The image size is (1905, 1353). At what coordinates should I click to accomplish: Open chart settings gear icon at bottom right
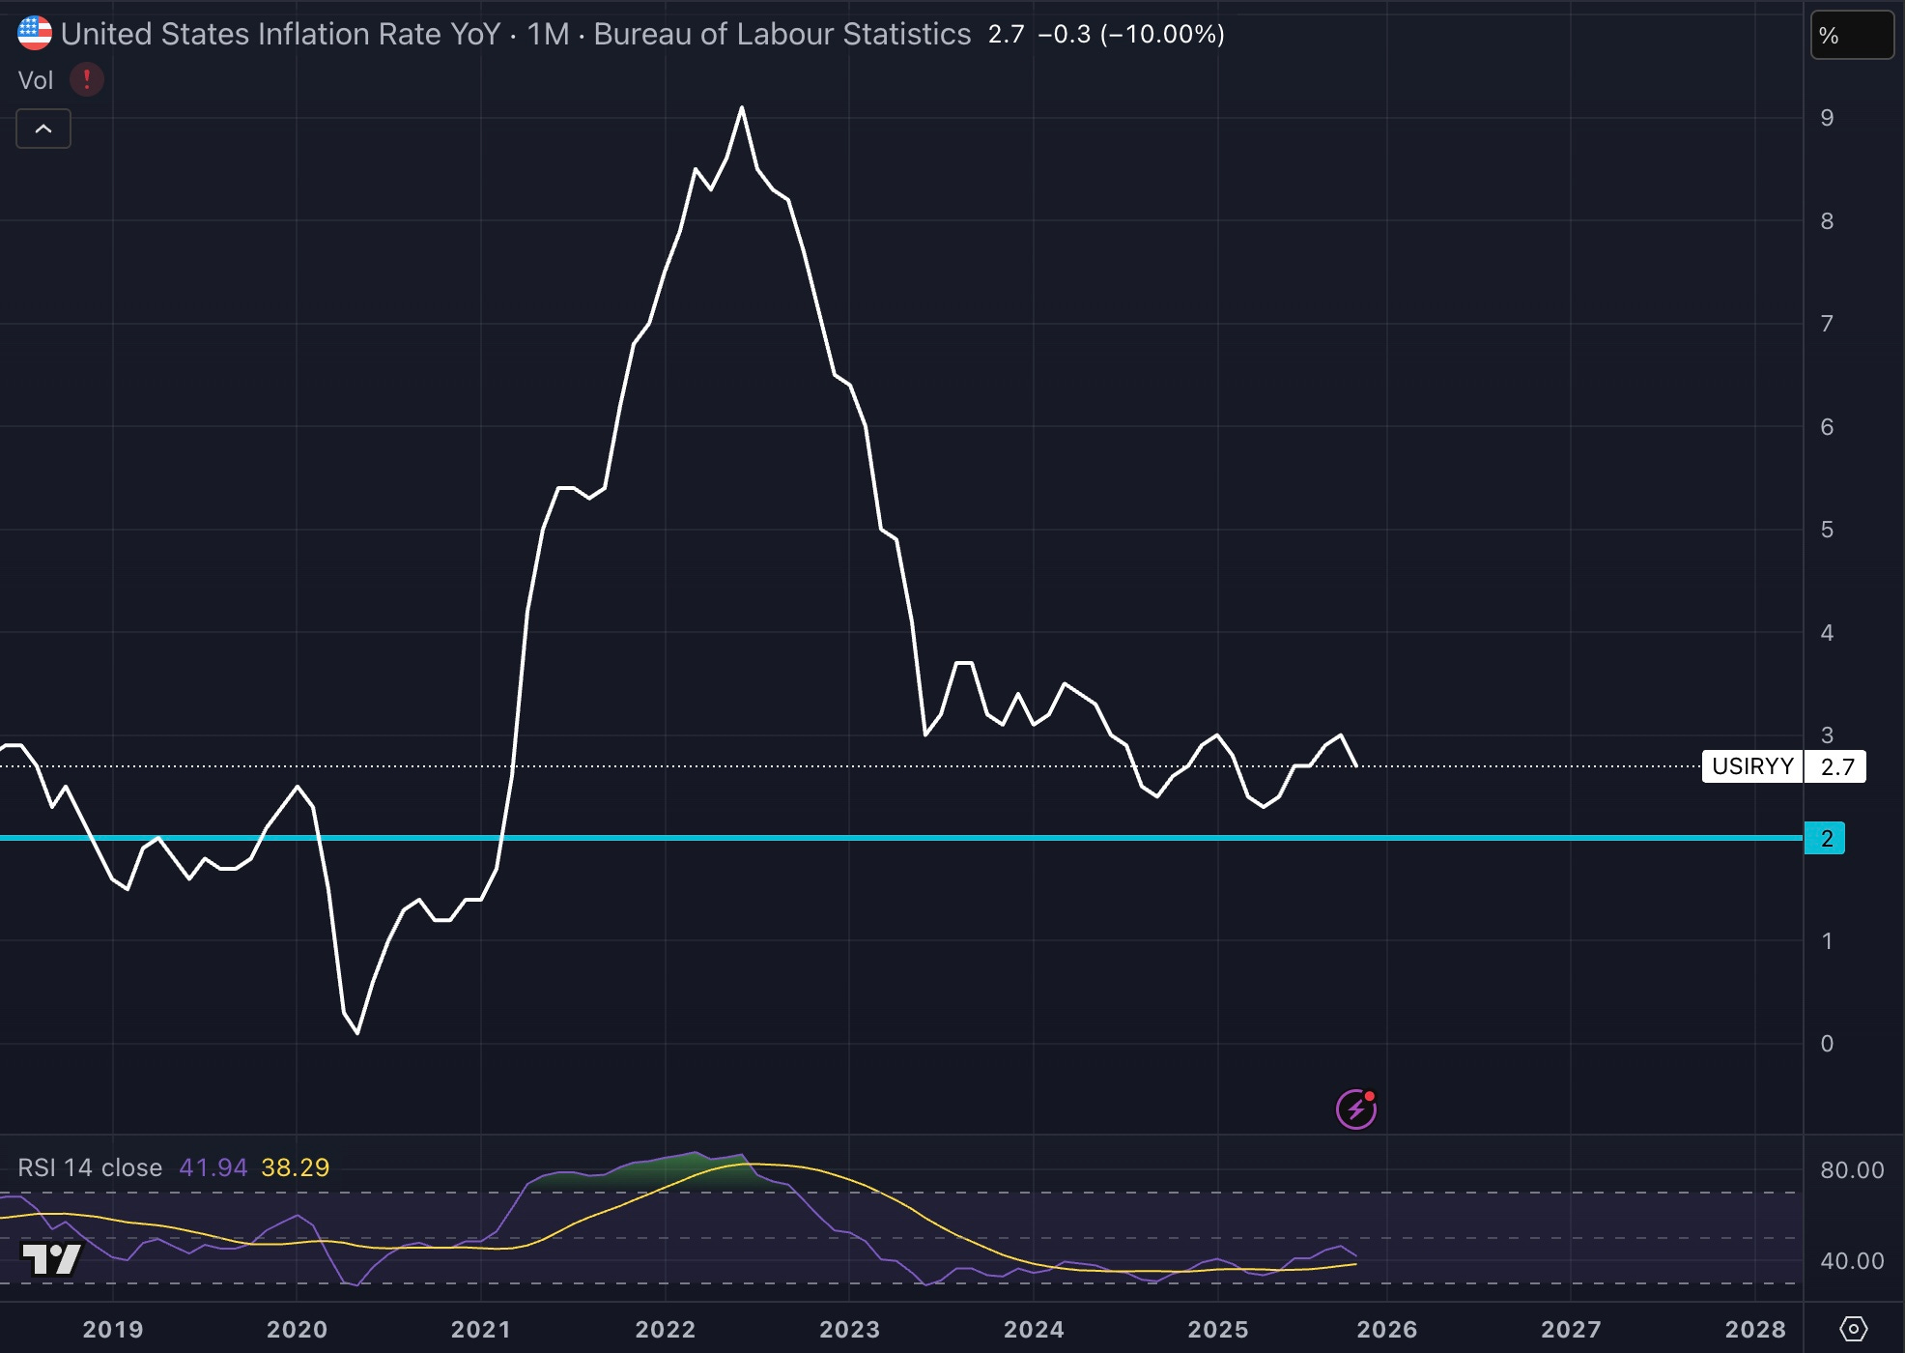coord(1853,1329)
